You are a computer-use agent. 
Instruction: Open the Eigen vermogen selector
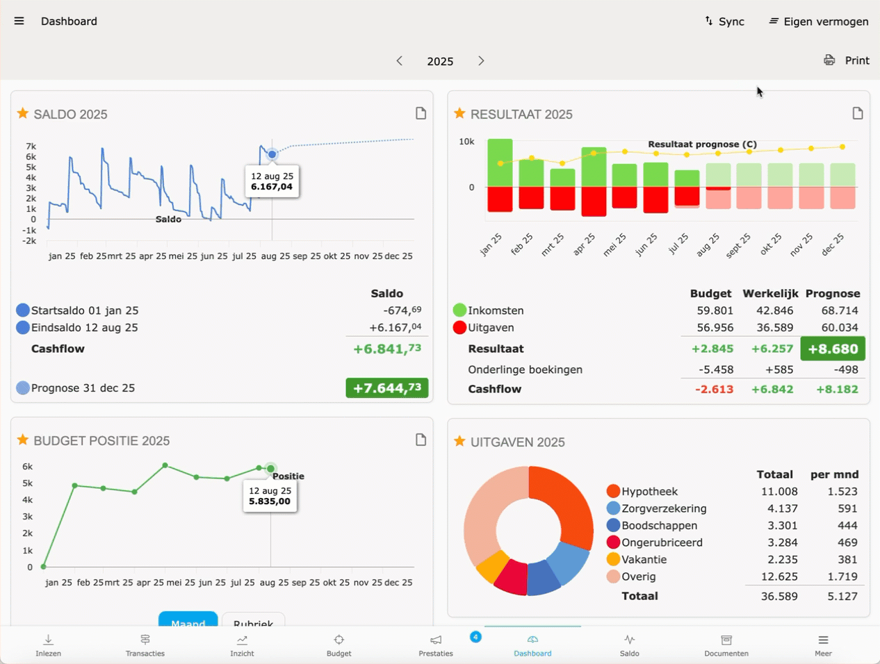coord(818,22)
